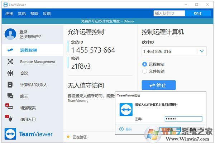Click the password text z1f8v3
The height and width of the screenshot is (144, 215).
point(81,66)
